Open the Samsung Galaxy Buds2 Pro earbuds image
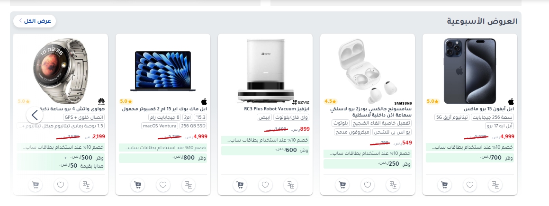This screenshot has width=549, height=206. point(368,71)
